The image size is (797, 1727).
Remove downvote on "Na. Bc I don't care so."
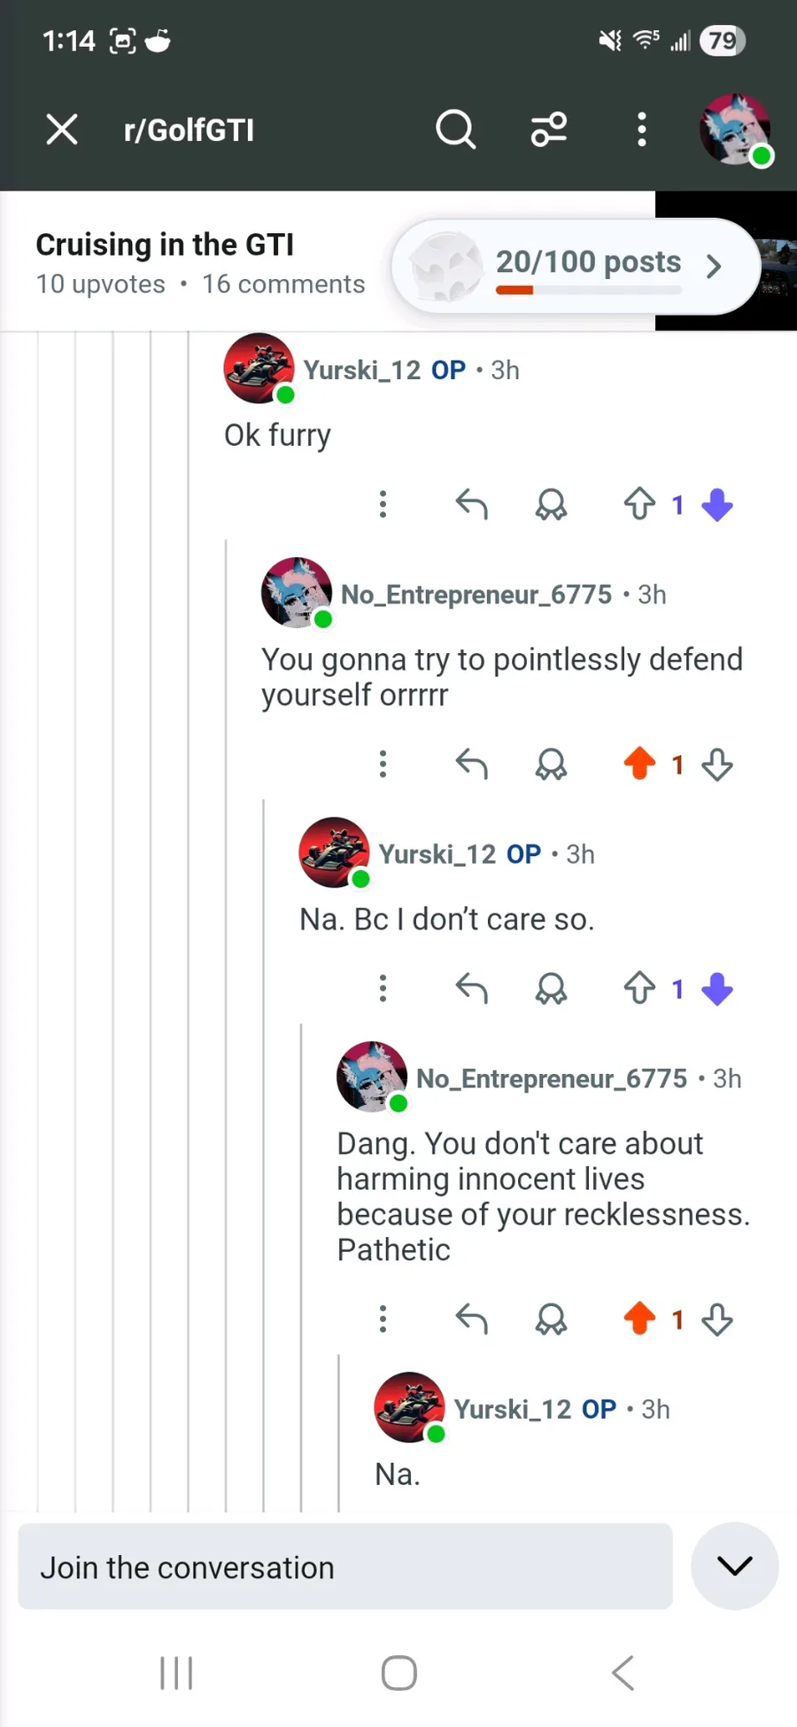(x=716, y=989)
